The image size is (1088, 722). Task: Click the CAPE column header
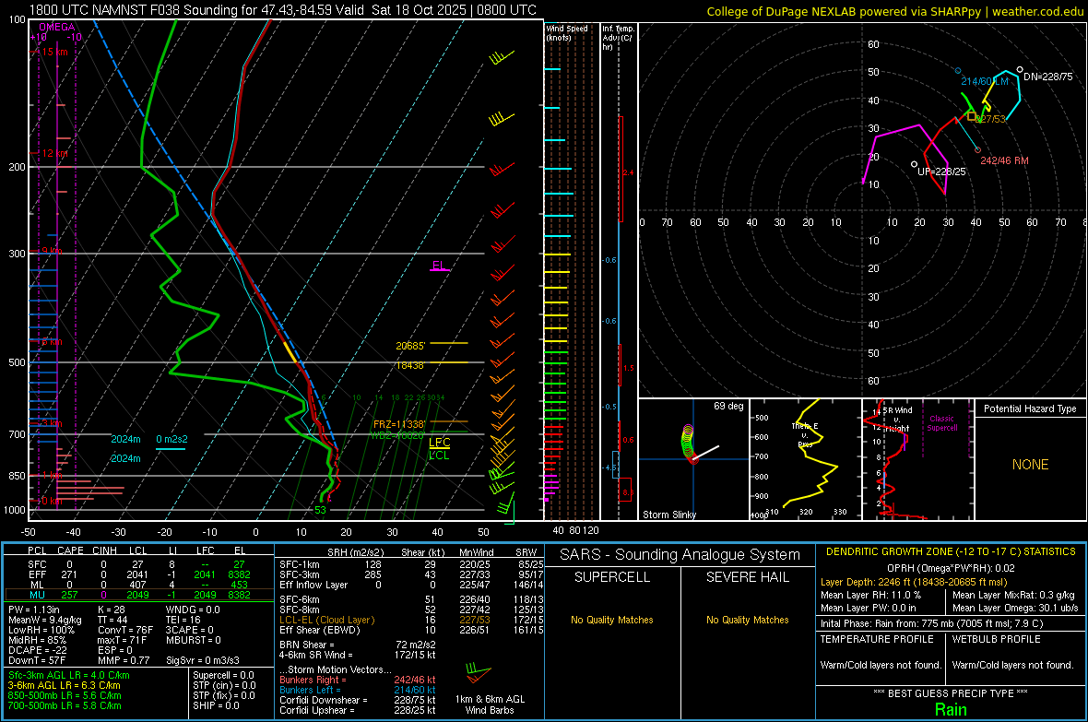click(x=70, y=550)
